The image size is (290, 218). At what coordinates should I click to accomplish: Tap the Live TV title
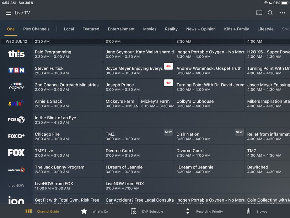click(x=22, y=13)
